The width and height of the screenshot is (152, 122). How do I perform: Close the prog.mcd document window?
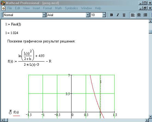(x=150, y=8)
